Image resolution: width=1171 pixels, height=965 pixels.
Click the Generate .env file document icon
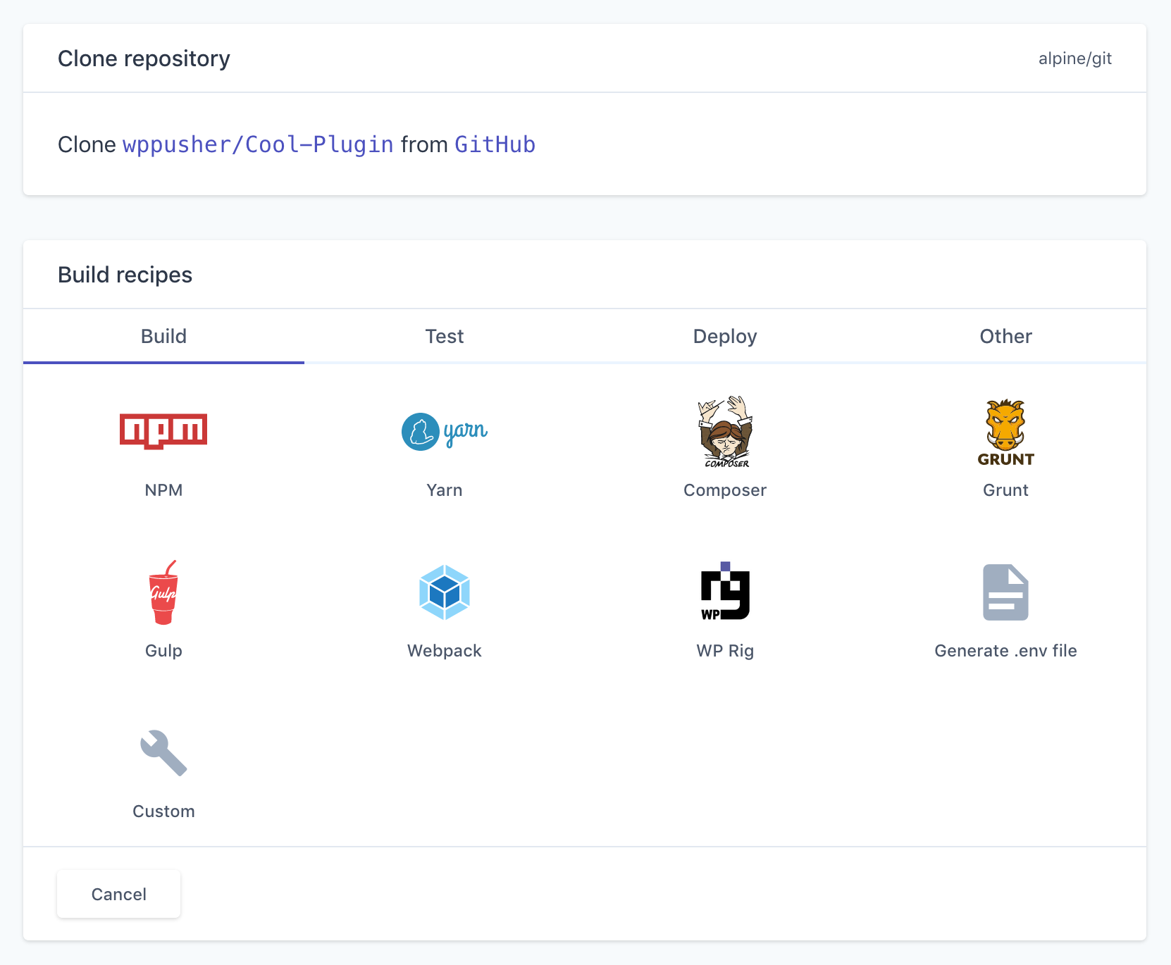(1005, 592)
